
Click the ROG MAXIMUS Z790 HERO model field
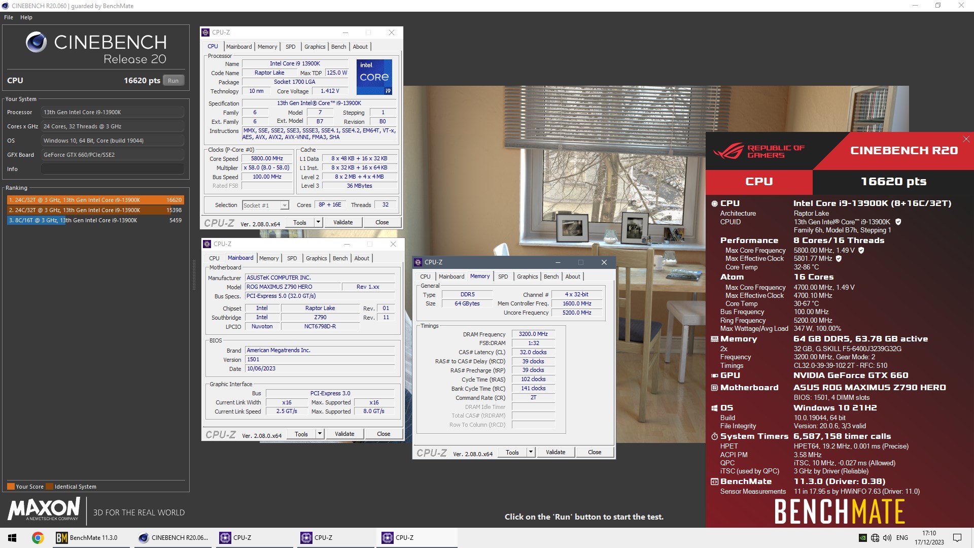pos(292,287)
